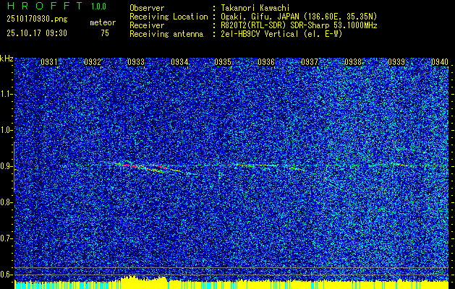Click the version number 1.0.0
This screenshot has width=455, height=289.
[98, 6]
